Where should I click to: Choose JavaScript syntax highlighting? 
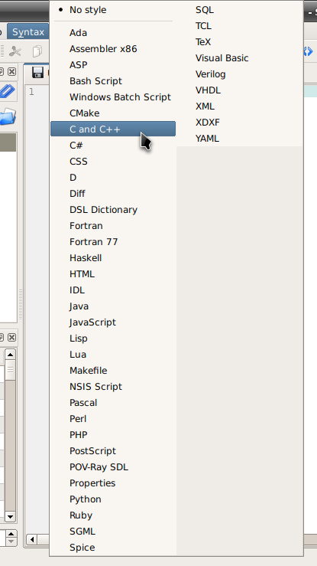point(113,322)
